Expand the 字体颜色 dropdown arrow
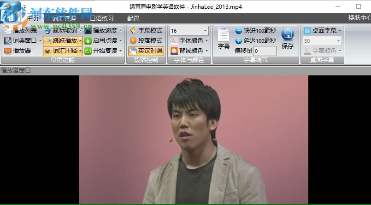Screen dimensions: 371x205 coord(207,41)
